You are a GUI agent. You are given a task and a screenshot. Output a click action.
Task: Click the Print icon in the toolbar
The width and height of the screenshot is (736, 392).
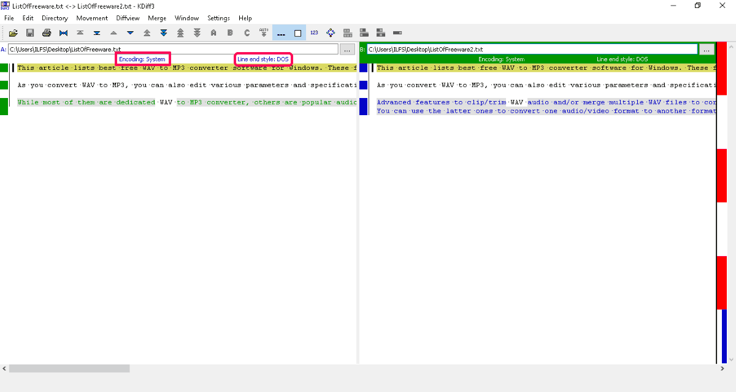[47, 33]
